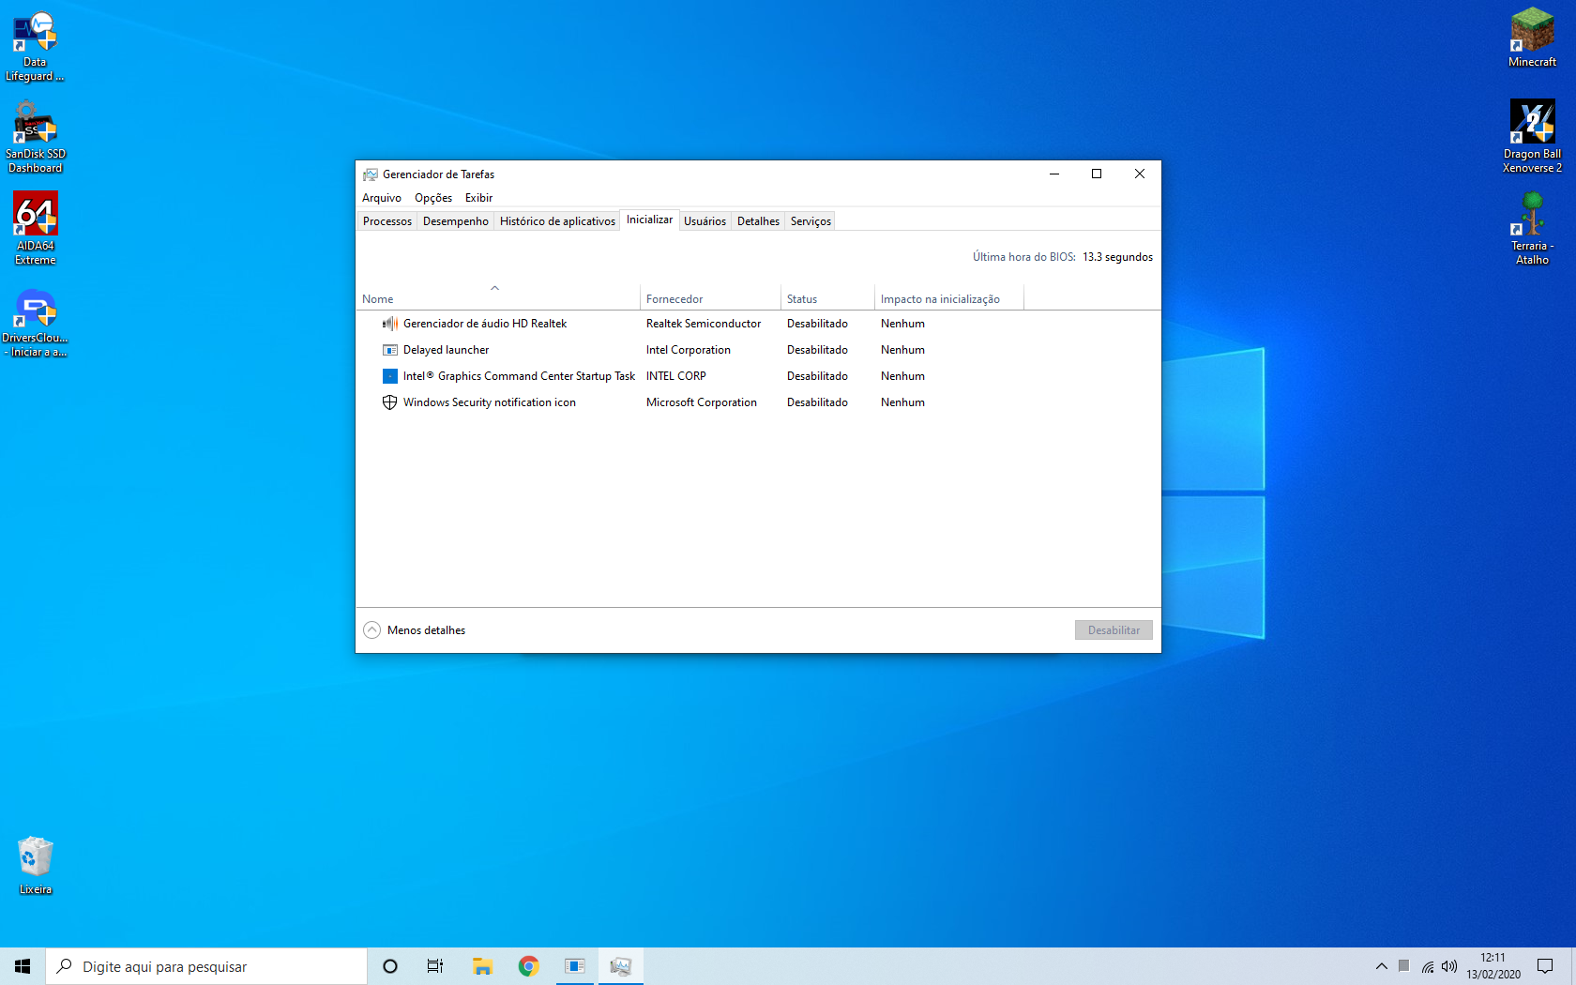The height and width of the screenshot is (985, 1576).
Task: Switch to Processos tab
Action: pyautogui.click(x=387, y=221)
